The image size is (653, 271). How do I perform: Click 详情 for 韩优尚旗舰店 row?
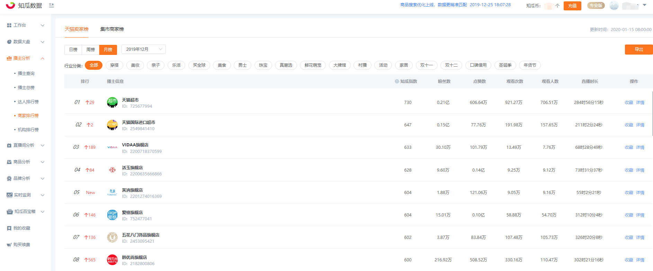(x=640, y=260)
